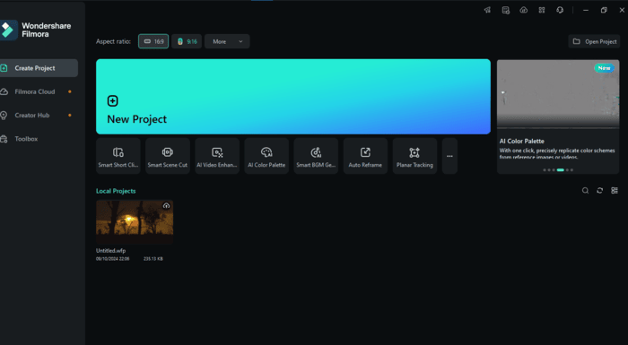Select the 9:16 aspect ratio
Screen dimensions: 628x345
(187, 41)
